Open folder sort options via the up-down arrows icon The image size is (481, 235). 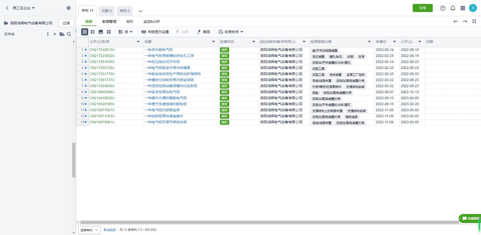pos(47,34)
